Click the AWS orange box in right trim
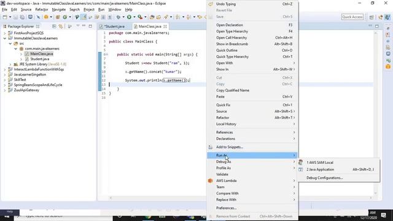393x221 pixels. click(x=388, y=67)
